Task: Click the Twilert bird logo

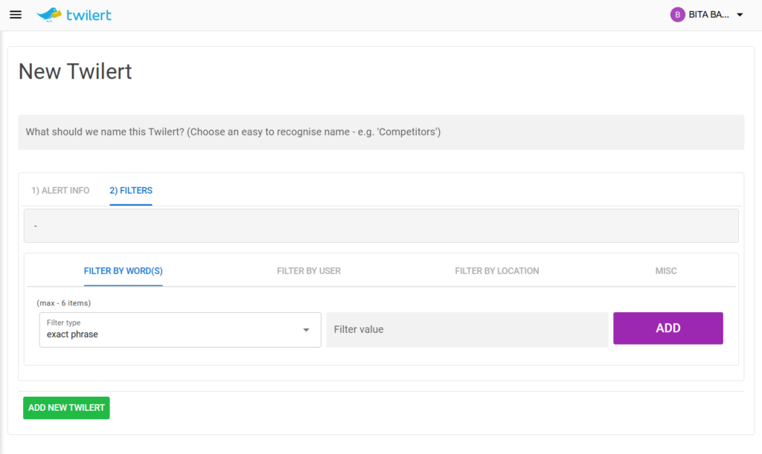Action: click(x=49, y=14)
